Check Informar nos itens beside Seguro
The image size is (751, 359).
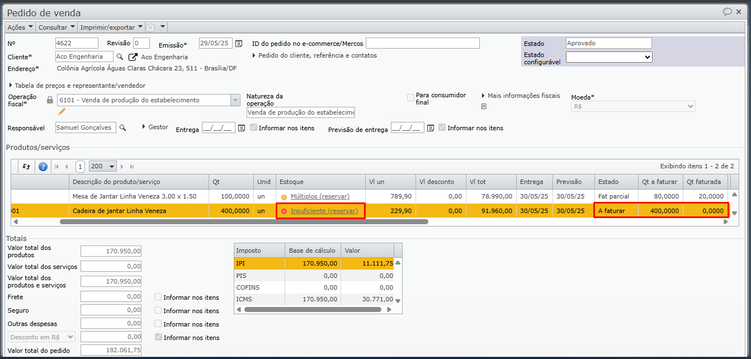tap(158, 310)
